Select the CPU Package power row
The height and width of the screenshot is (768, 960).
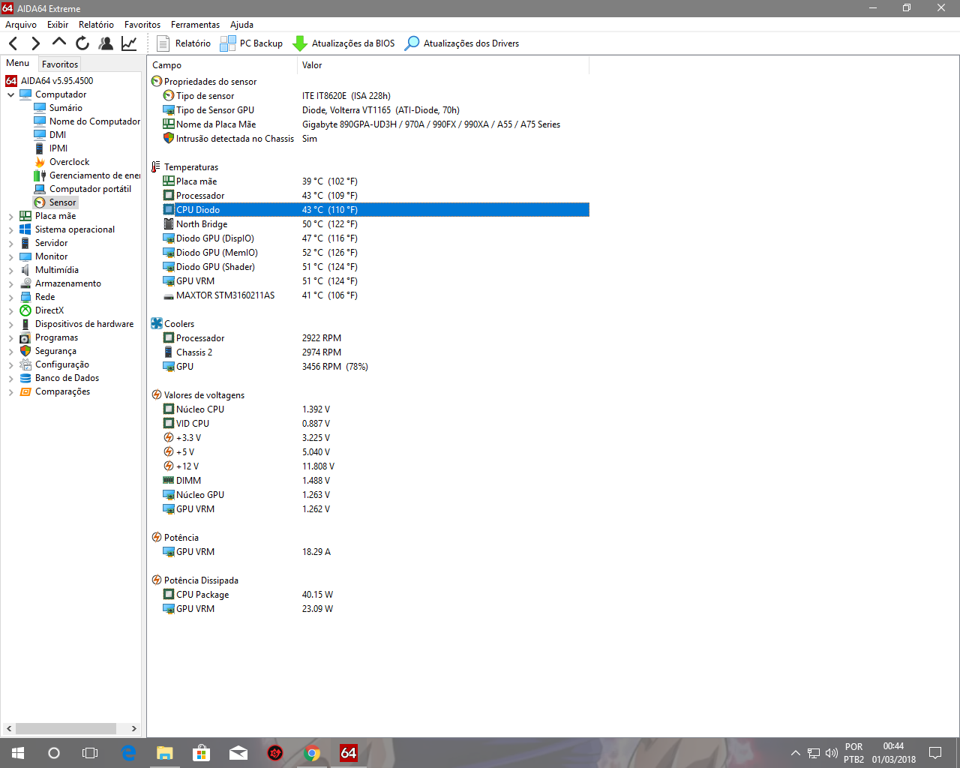[368, 595]
